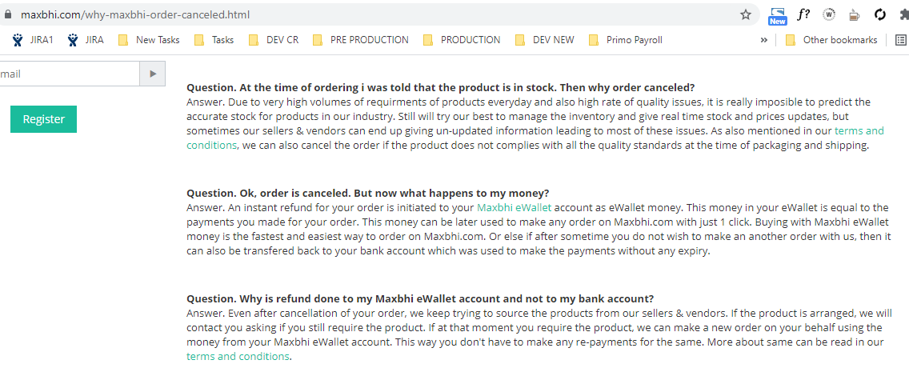Click the circular arrows sync extension icon
The image size is (909, 376).
[x=881, y=14]
